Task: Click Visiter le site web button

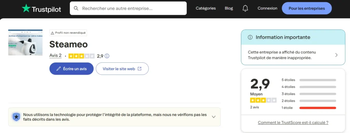Action: pos(122,69)
